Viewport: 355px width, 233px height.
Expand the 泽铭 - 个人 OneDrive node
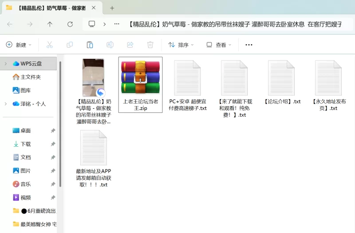pyautogui.click(x=5, y=104)
